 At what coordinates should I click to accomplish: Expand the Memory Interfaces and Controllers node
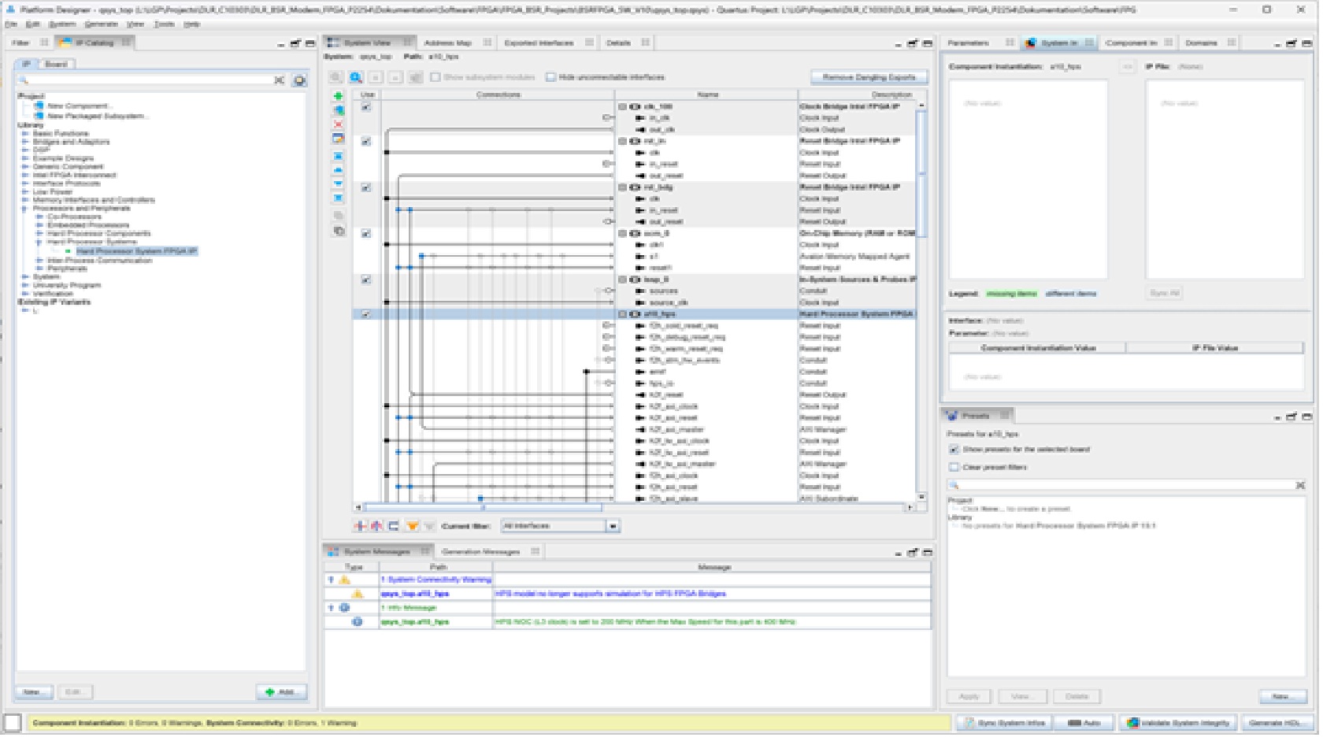(x=25, y=200)
